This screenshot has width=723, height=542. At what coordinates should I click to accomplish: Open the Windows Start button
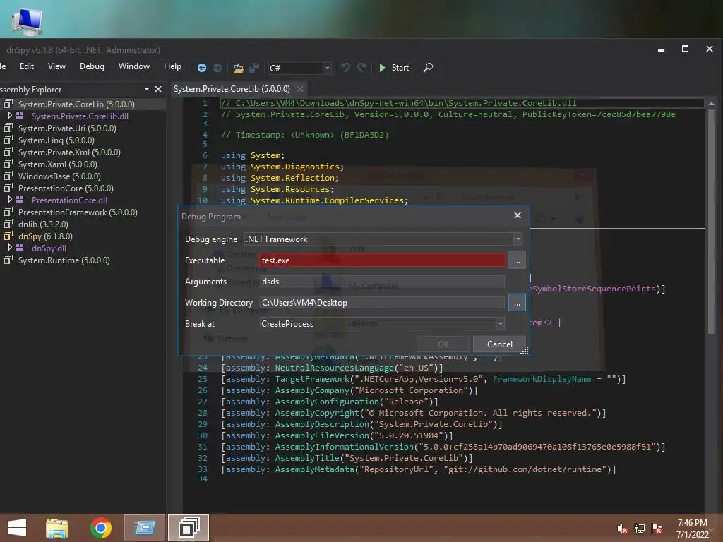coord(17,528)
